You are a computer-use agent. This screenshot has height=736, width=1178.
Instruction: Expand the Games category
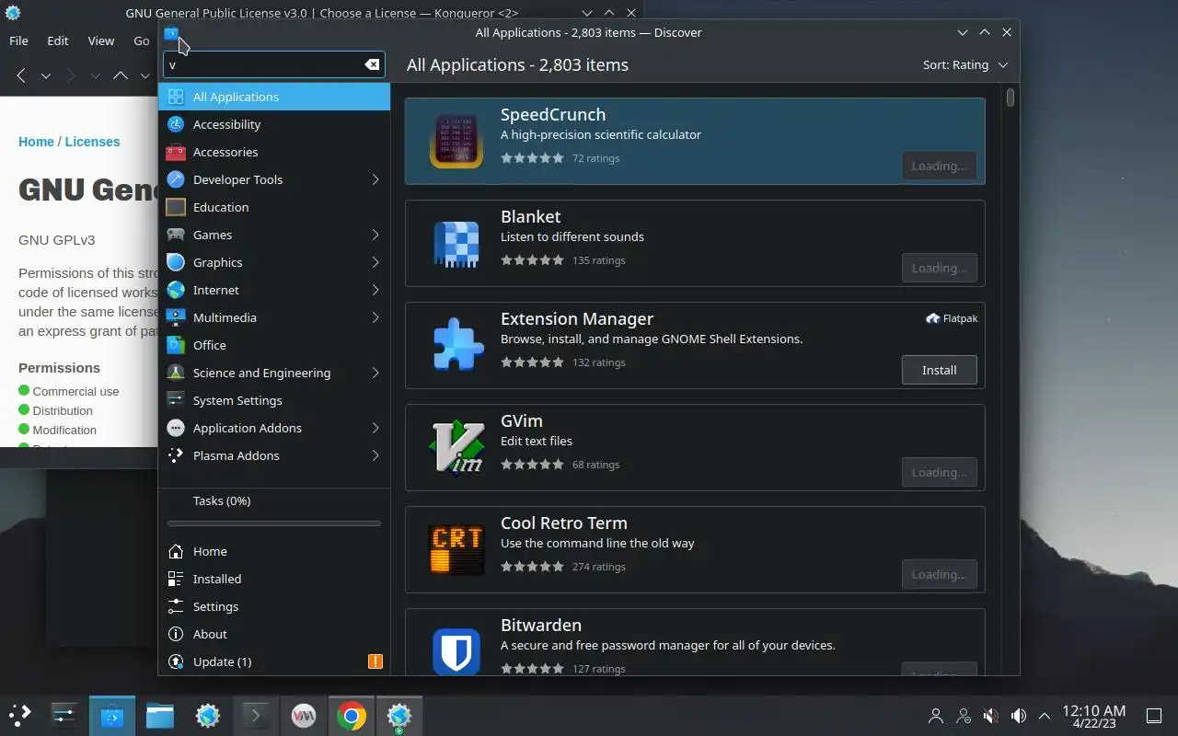[x=375, y=235]
